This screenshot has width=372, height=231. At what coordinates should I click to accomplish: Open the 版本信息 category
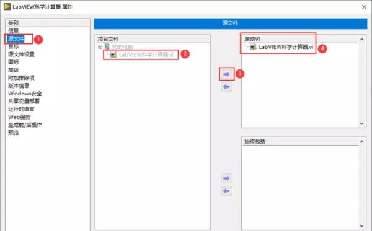tap(19, 85)
